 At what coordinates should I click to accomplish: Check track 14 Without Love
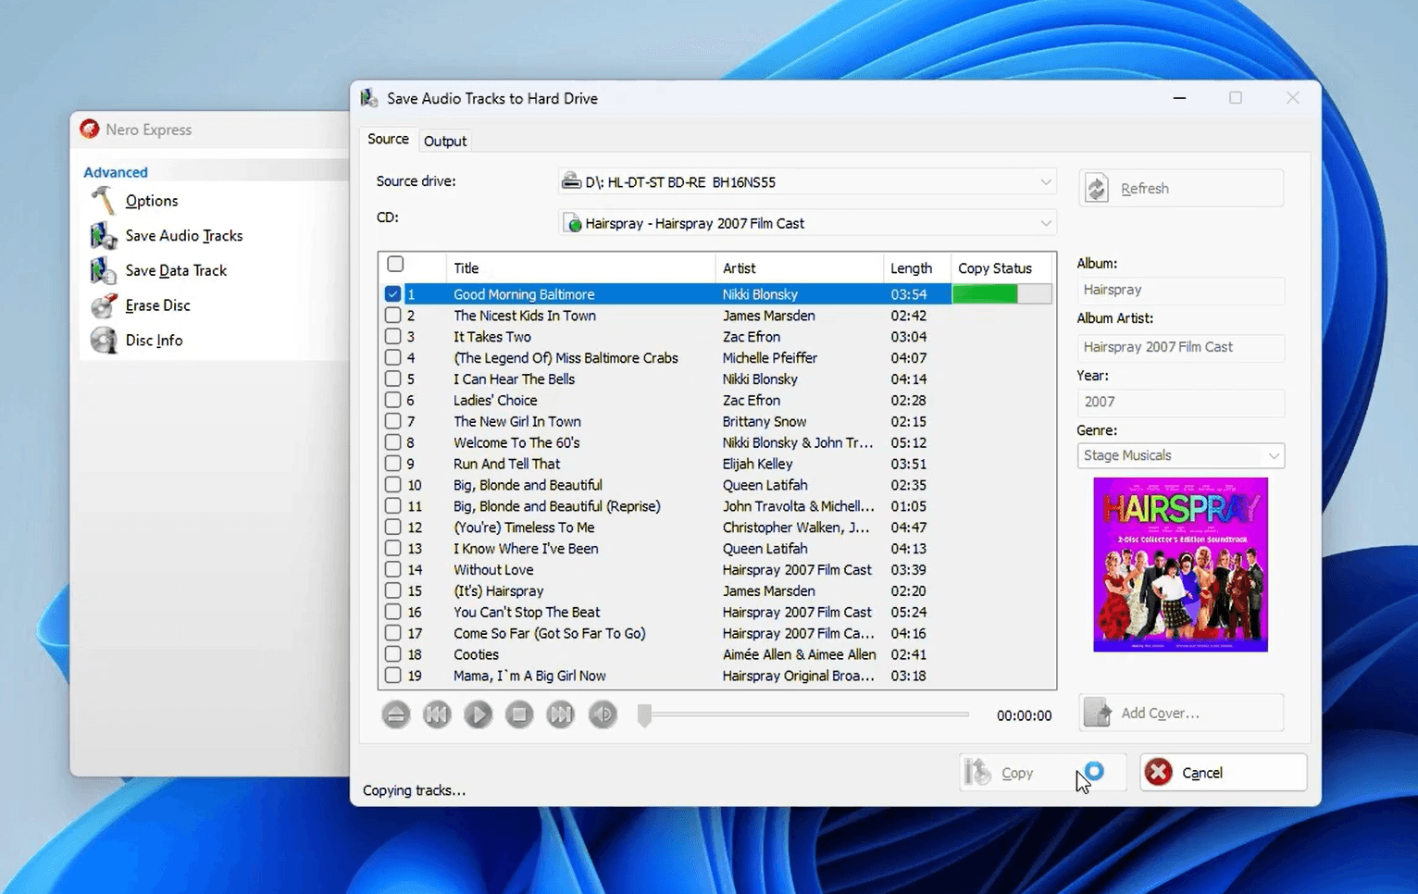click(x=392, y=570)
